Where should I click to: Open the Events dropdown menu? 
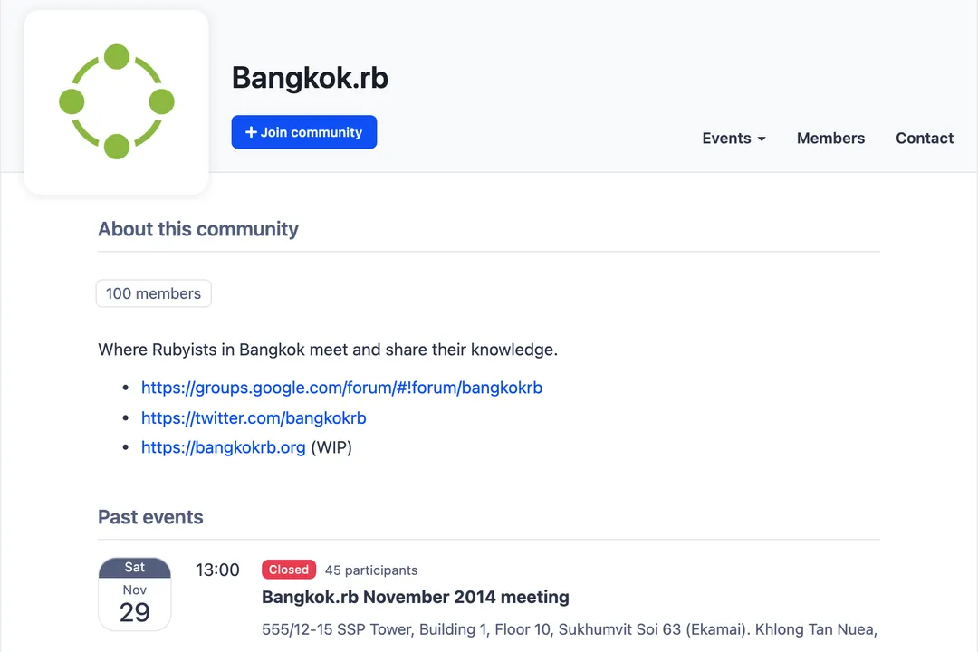pos(733,138)
